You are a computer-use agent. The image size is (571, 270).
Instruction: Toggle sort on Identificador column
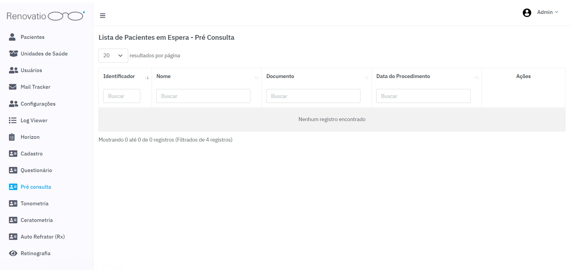(147, 78)
